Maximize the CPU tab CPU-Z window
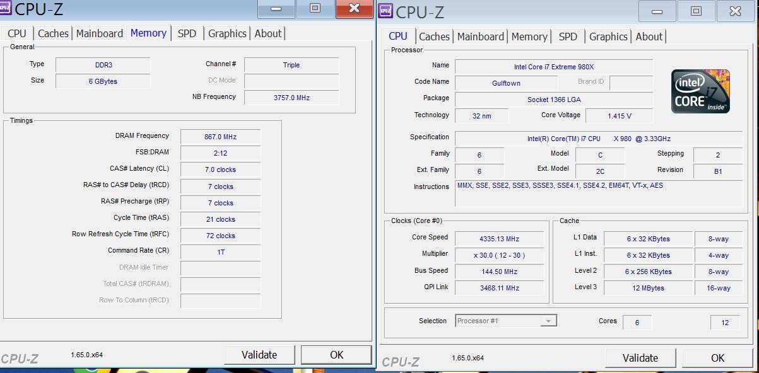759x373 pixels. click(696, 11)
